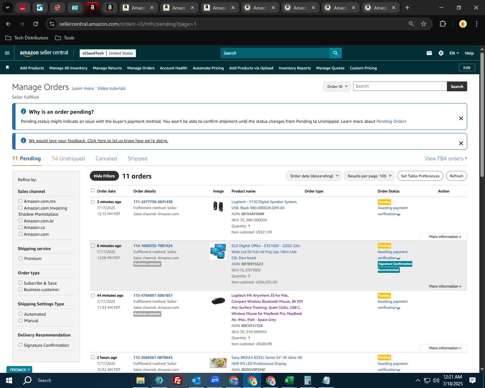Open the browser zoom magnifier icon in the address bar
This screenshot has width=485, height=388.
point(411,24)
